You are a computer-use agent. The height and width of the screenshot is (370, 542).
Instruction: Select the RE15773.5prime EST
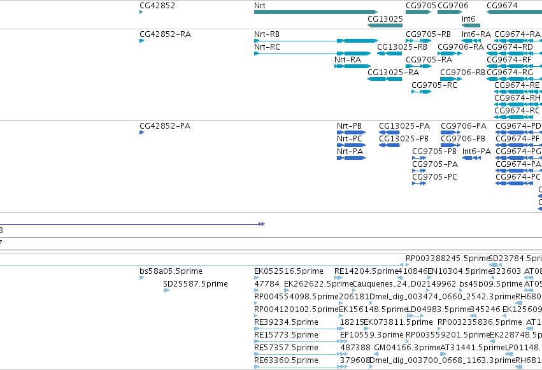click(301, 342)
